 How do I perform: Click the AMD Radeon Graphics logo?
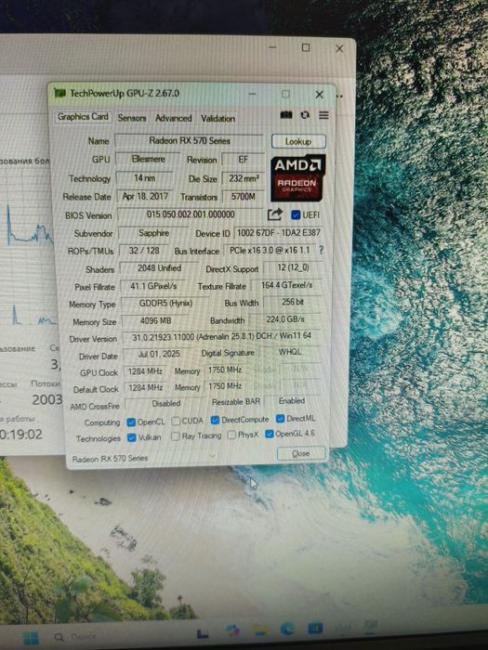[x=298, y=177]
